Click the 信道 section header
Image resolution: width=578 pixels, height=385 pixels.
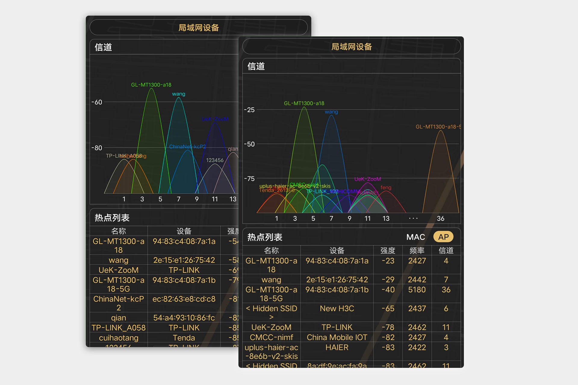pyautogui.click(x=256, y=66)
